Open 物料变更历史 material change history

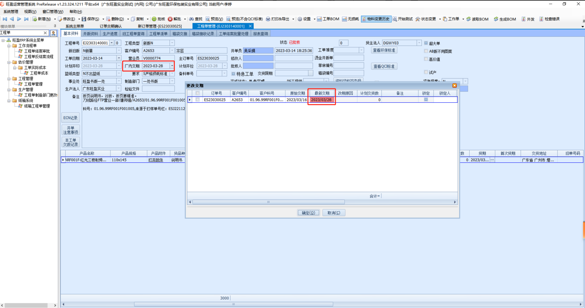[376, 19]
